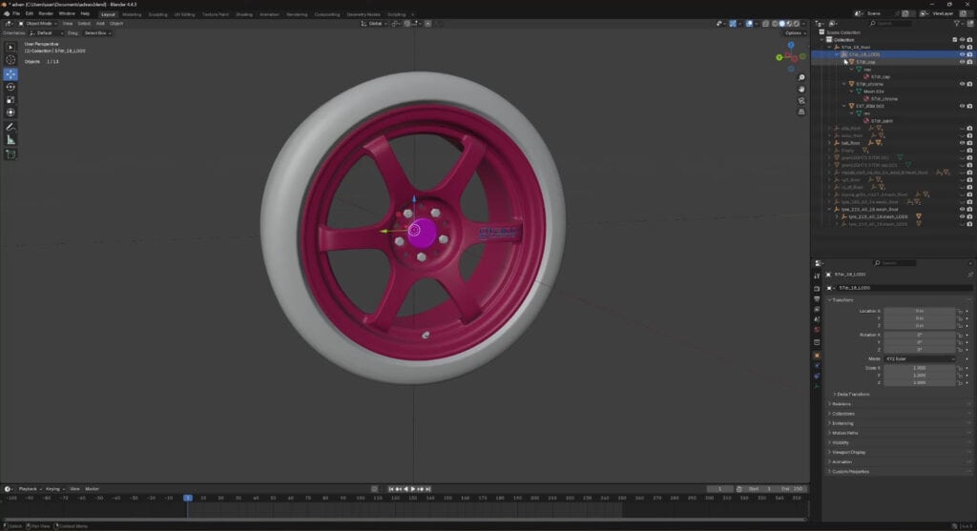The width and height of the screenshot is (977, 531).
Task: Open the Object properties tab (orange square)
Action: pyautogui.click(x=817, y=356)
